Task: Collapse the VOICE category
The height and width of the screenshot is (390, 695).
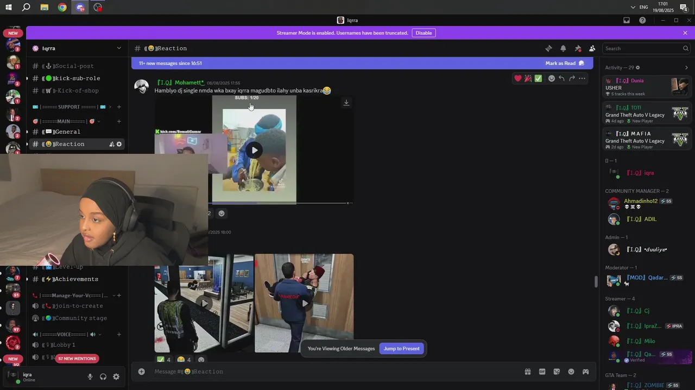Action: click(66, 334)
